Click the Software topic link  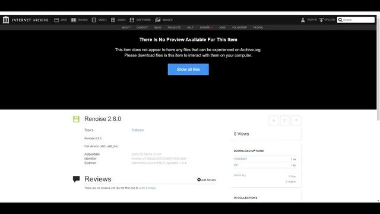pyautogui.click(x=138, y=130)
